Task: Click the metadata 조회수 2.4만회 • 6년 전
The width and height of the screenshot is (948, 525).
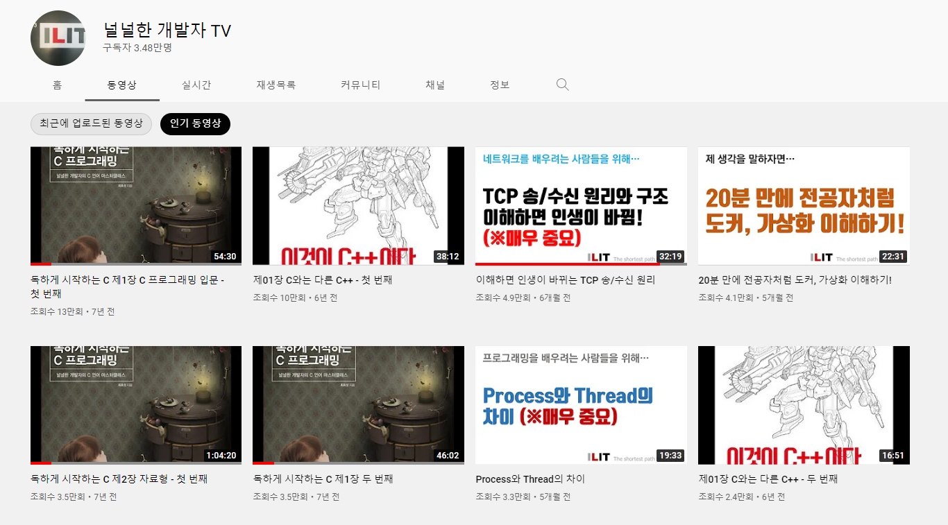Action: click(x=741, y=497)
